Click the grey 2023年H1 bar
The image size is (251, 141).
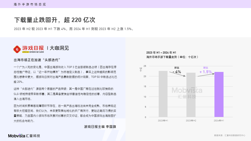tap(163, 94)
